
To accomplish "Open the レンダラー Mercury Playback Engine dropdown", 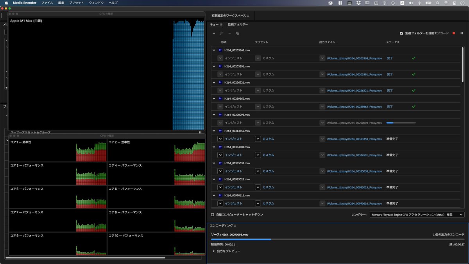I will [x=417, y=214].
